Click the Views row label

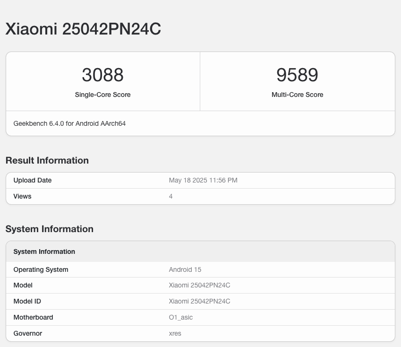[x=22, y=196]
